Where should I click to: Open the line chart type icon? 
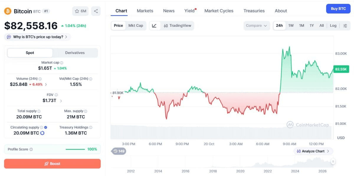[x=154, y=26]
